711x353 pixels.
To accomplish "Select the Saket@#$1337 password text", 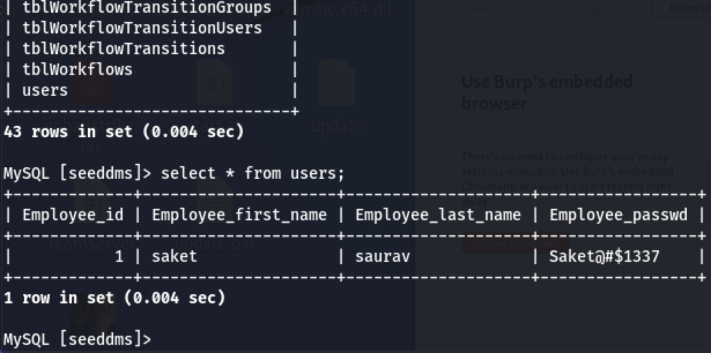I will (603, 256).
